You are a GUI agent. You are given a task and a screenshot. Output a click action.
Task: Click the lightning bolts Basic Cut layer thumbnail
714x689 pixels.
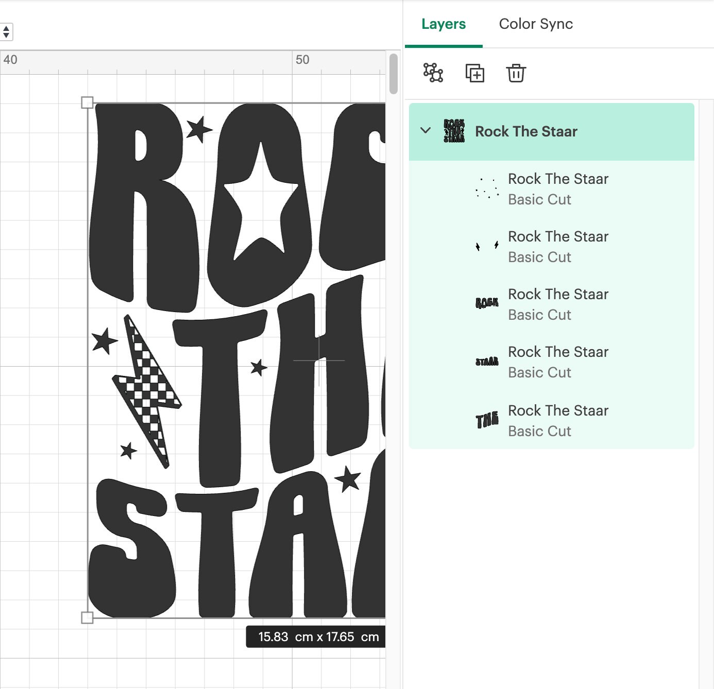click(x=486, y=246)
